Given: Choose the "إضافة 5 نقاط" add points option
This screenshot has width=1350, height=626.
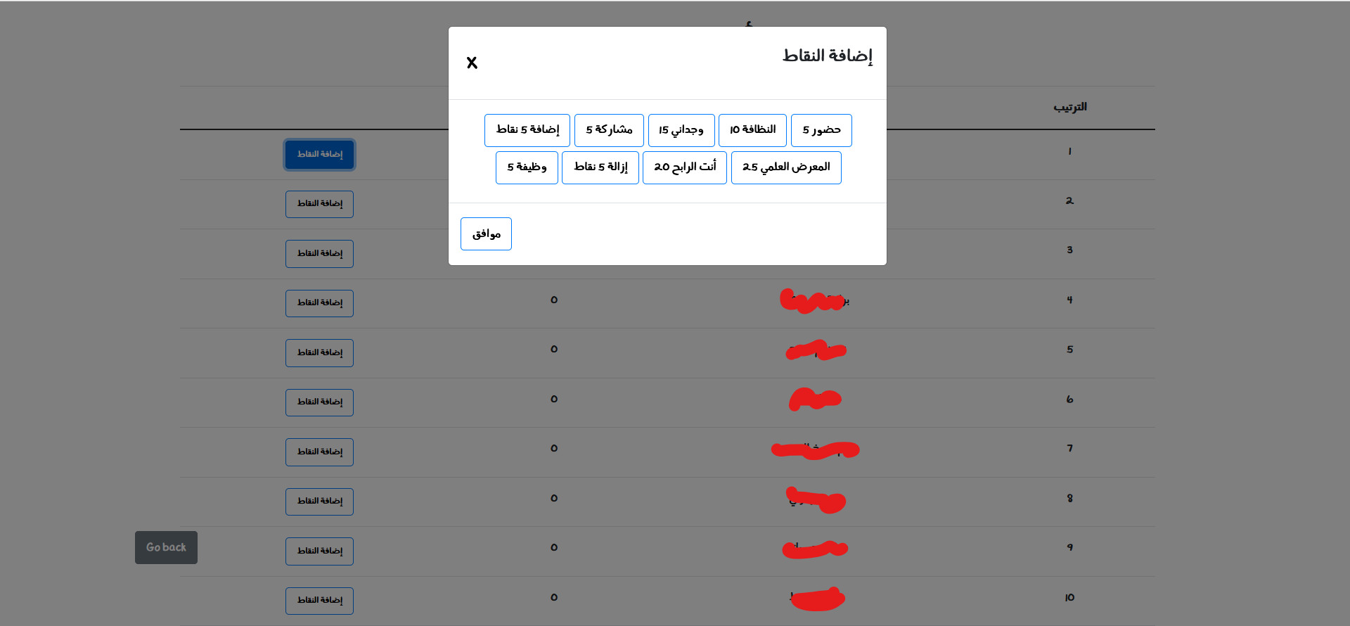Looking at the screenshot, I should click(527, 130).
